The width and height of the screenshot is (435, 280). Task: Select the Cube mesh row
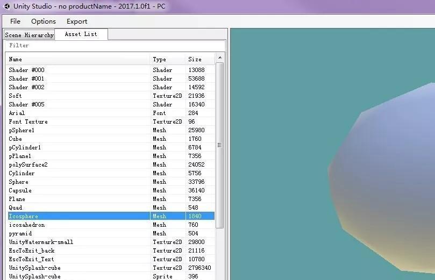pyautogui.click(x=111, y=139)
